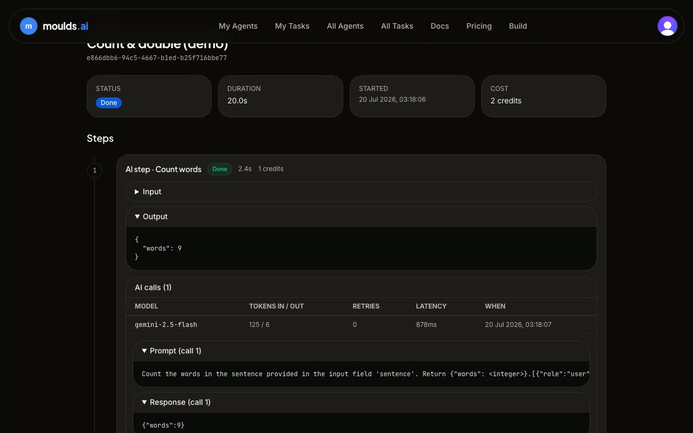Image resolution: width=693 pixels, height=433 pixels.
Task: Click the prompt text starting Count the words
Action: 365,374
